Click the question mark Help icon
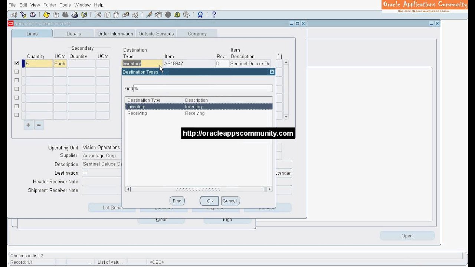The image size is (475, 267). [x=214, y=15]
